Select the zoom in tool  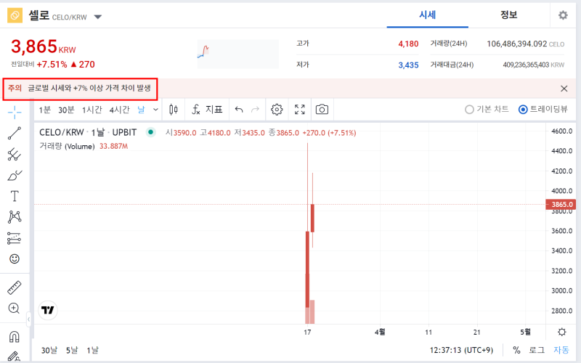point(14,308)
